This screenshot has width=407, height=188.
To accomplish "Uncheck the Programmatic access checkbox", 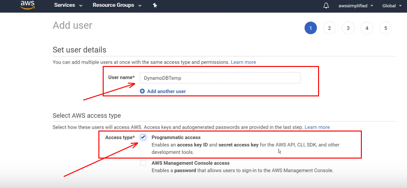I will point(143,137).
